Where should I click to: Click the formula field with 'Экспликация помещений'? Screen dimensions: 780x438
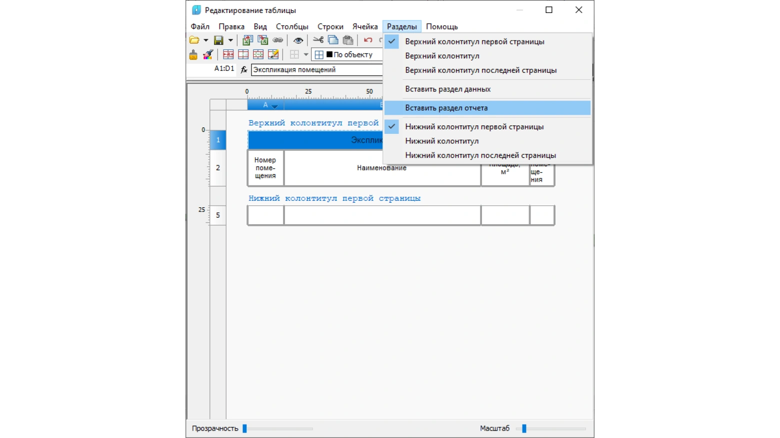317,69
